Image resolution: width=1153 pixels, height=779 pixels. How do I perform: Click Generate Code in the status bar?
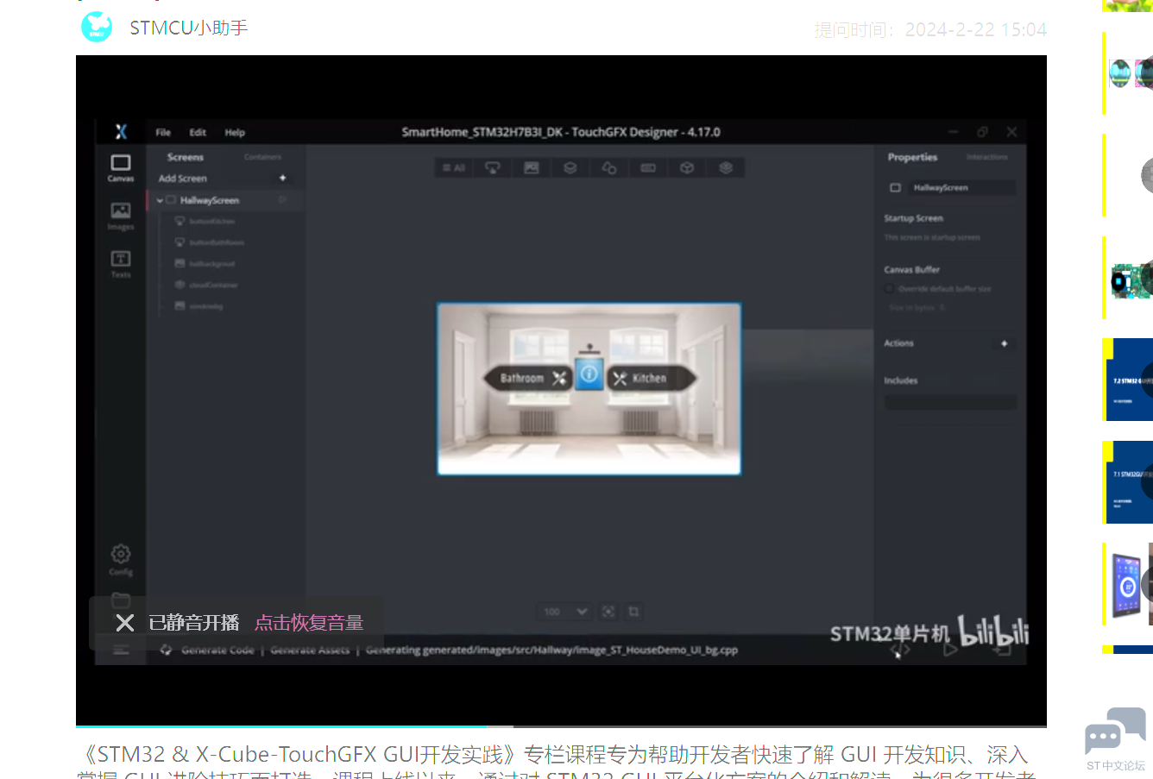[x=217, y=650]
